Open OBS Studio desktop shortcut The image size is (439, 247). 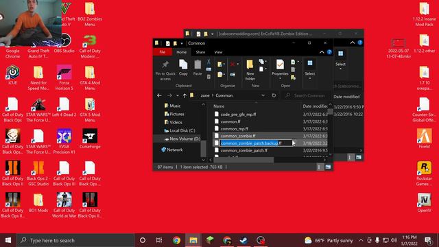tap(64, 43)
